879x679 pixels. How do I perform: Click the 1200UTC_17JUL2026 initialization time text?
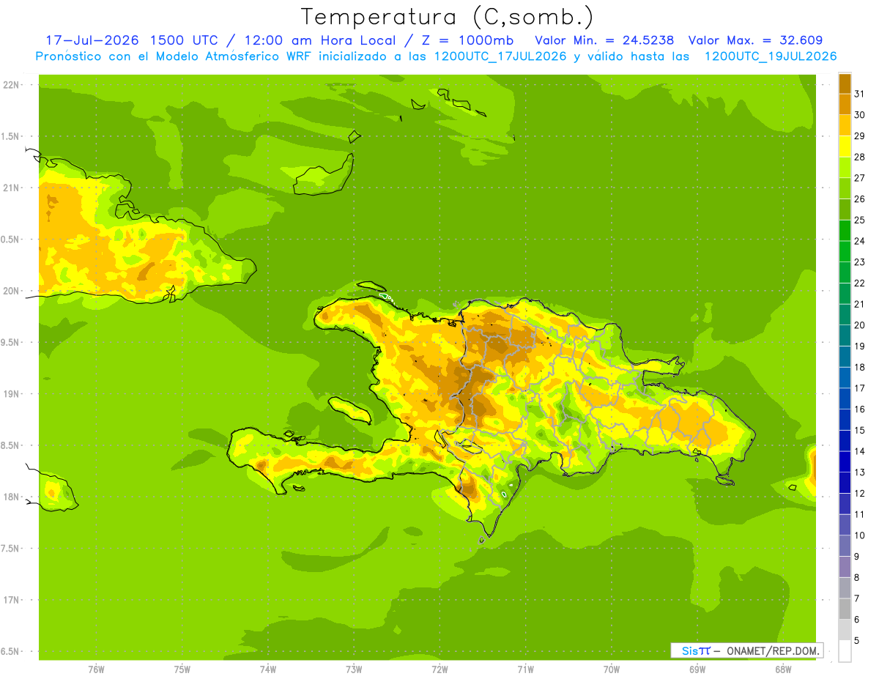tap(500, 56)
